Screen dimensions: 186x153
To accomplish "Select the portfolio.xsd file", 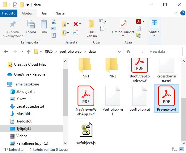I will point(140,98).
